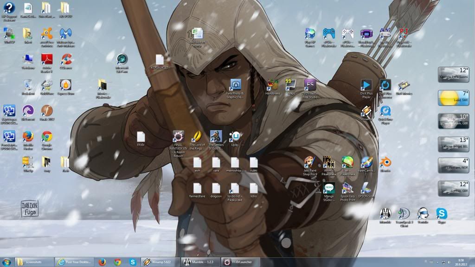Open the Excel file on the desktop
The width and height of the screenshot is (475, 267).
(197, 37)
